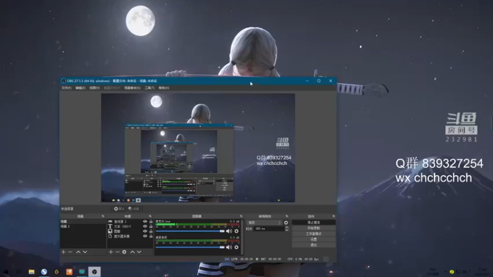
Task: Open 设置 settings button in Controls
Action: tap(314, 239)
